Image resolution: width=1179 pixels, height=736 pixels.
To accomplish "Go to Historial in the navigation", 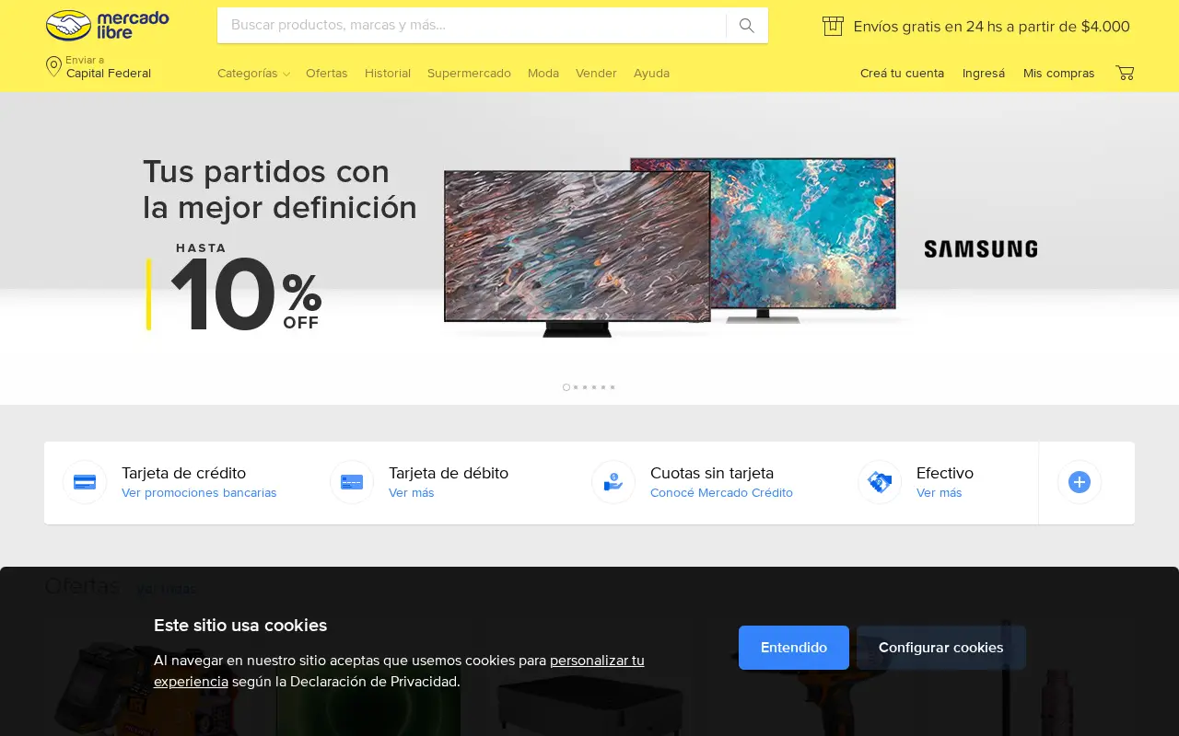I will click(388, 74).
